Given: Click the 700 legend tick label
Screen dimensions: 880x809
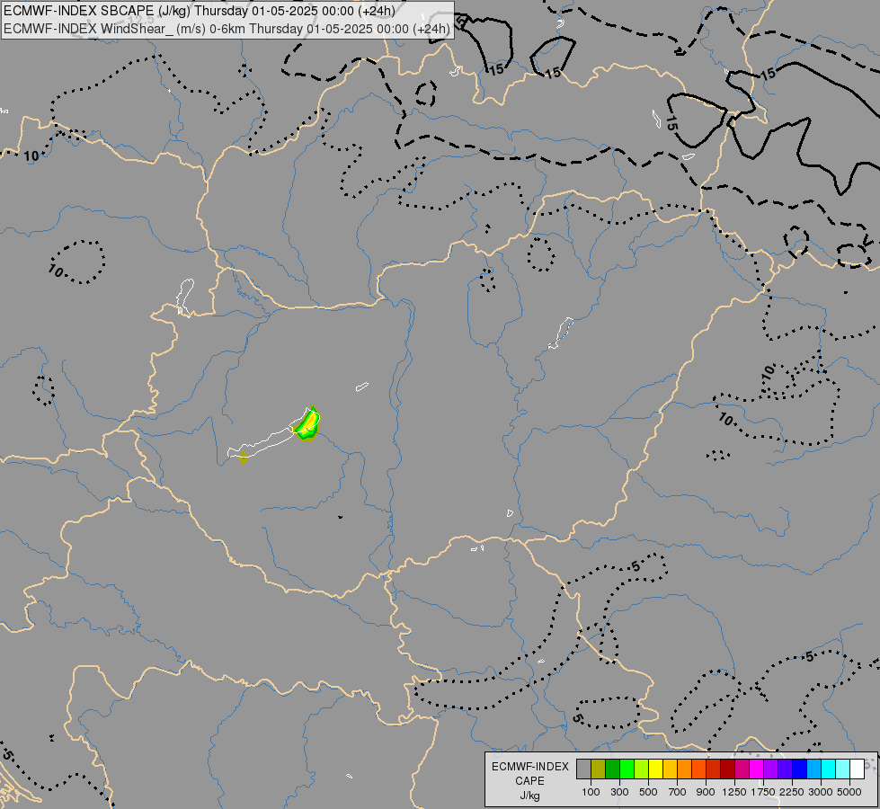Looking at the screenshot, I should [678, 792].
